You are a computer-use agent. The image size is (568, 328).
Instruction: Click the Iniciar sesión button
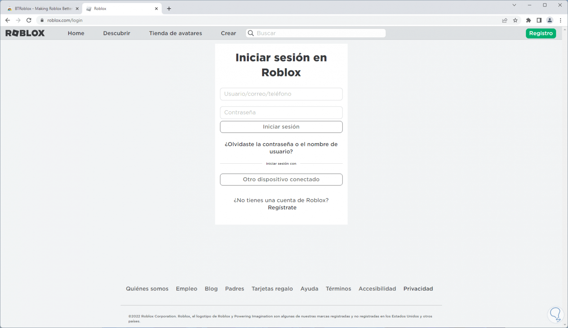coord(281,127)
